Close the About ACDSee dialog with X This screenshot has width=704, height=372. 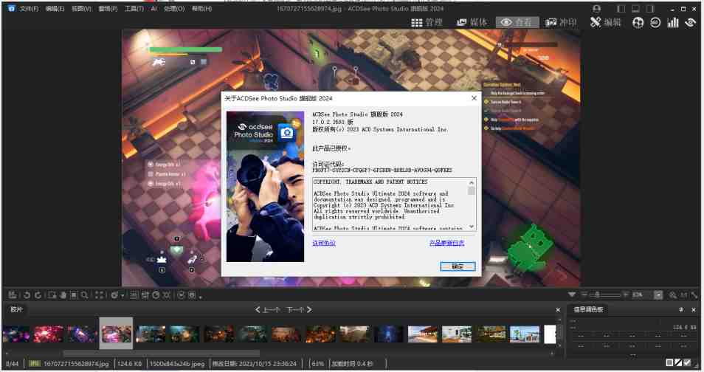tap(474, 98)
